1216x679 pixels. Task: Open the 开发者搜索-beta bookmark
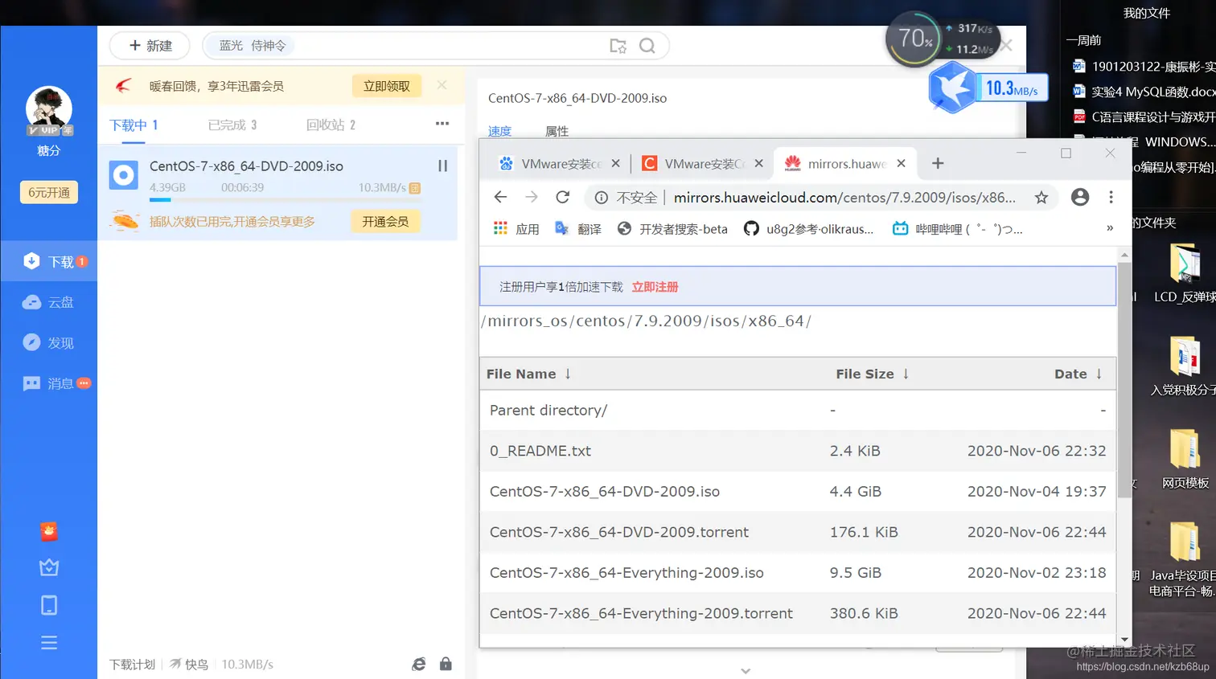click(x=672, y=229)
